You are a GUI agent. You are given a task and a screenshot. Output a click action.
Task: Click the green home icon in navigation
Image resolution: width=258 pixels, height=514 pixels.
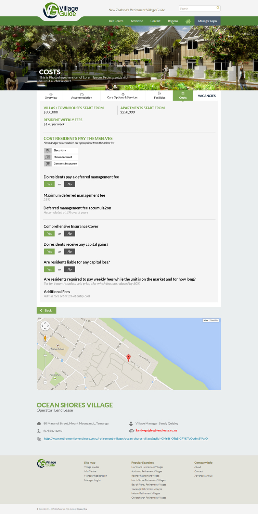(188, 21)
